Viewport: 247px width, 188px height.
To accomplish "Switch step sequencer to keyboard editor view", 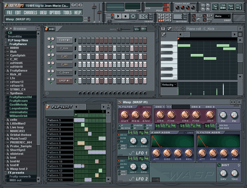I will point(143,29).
